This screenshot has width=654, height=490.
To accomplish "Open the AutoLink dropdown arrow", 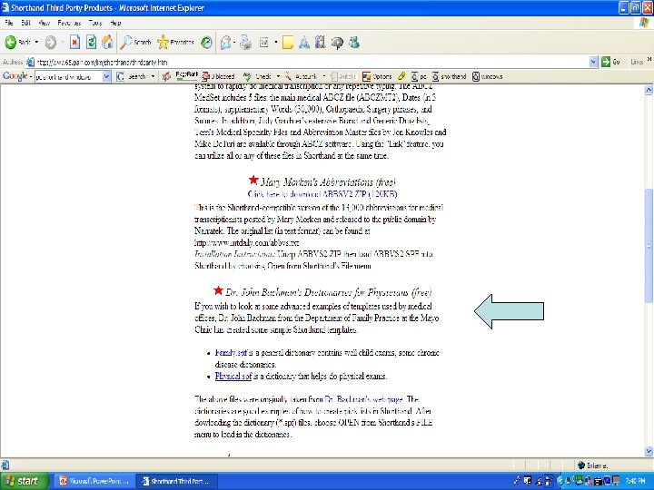I will pos(324,76).
